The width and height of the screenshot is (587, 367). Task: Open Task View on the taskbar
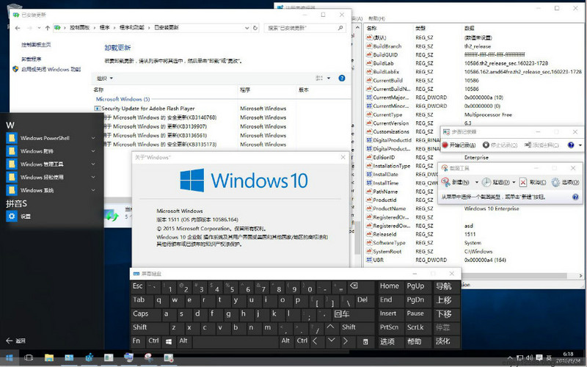click(29, 357)
